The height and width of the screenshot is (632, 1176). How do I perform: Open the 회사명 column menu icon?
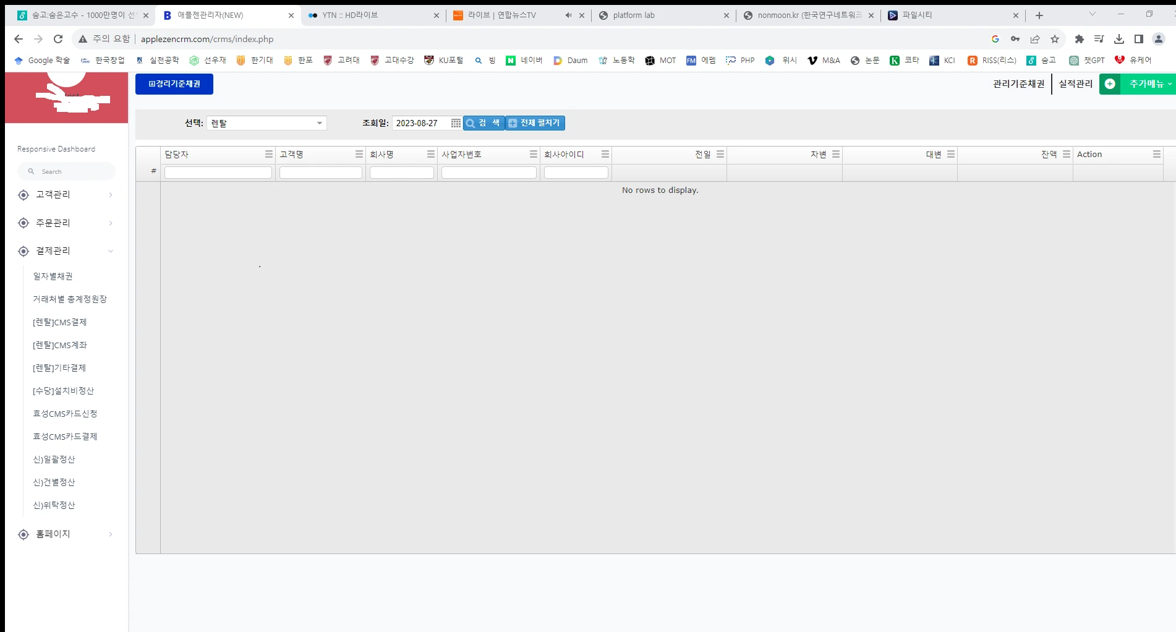pos(430,154)
